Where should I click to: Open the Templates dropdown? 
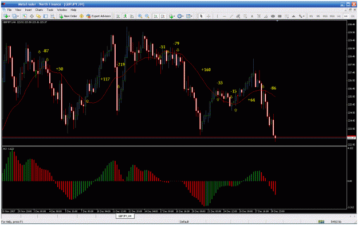(x=189, y=16)
